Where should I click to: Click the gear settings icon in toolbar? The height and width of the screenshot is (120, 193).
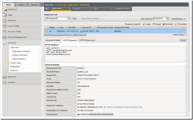[x=47, y=9]
